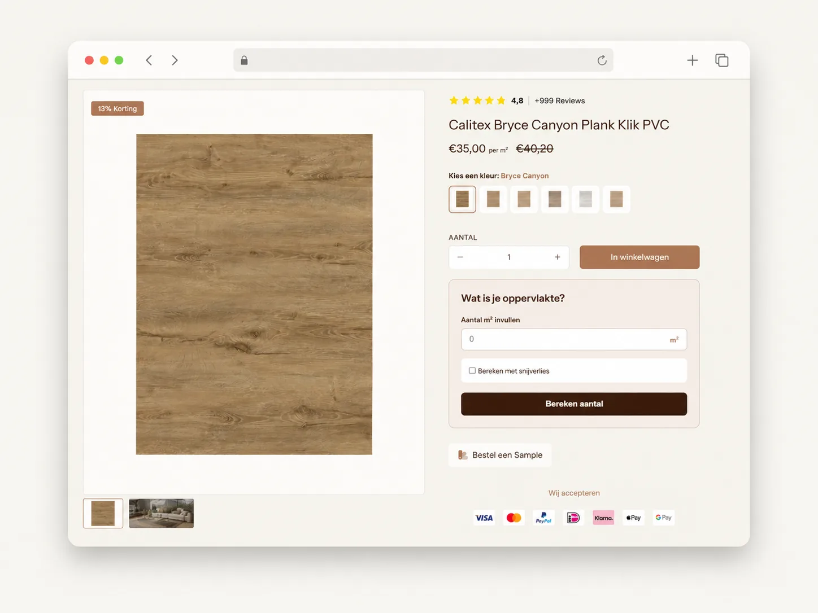The width and height of the screenshot is (818, 613).
Task: Select the light grey fifth color swatch
Action: point(585,199)
